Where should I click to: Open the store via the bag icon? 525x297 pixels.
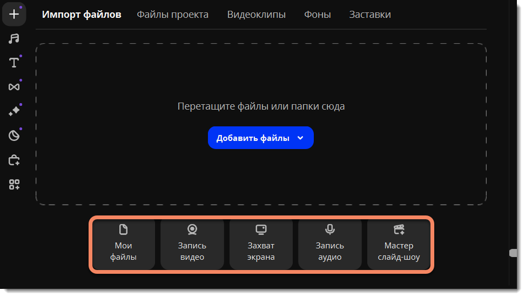pyautogui.click(x=14, y=160)
